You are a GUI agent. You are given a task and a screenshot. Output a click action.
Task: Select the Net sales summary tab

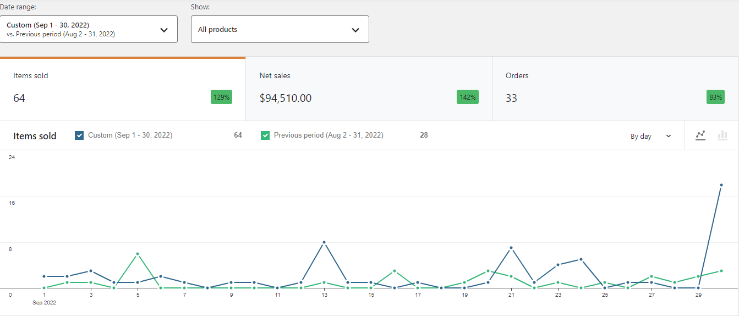(x=369, y=89)
